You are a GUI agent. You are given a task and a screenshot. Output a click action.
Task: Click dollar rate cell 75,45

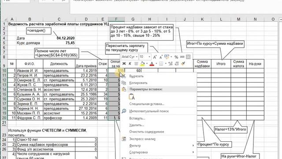(59, 43)
